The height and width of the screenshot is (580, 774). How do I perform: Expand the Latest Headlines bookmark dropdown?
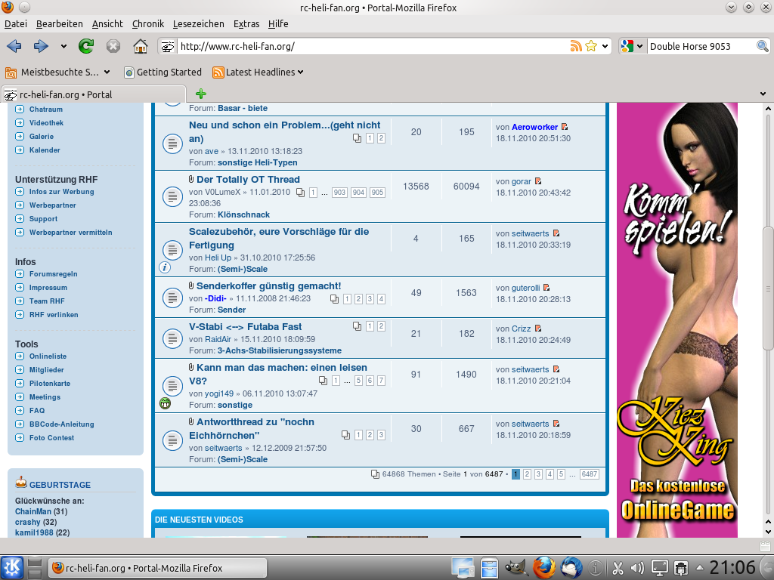tap(300, 72)
